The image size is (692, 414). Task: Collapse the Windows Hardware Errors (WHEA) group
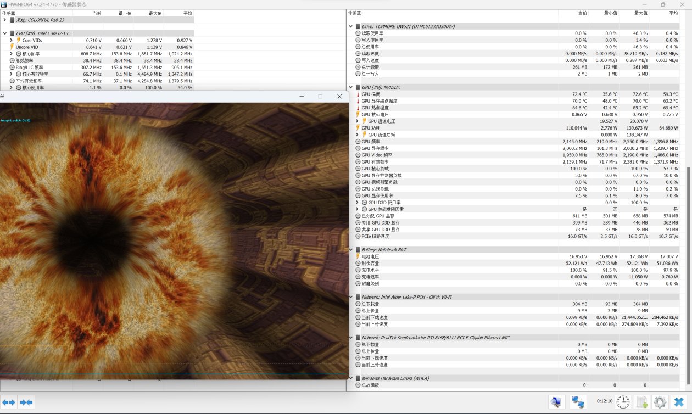351,378
